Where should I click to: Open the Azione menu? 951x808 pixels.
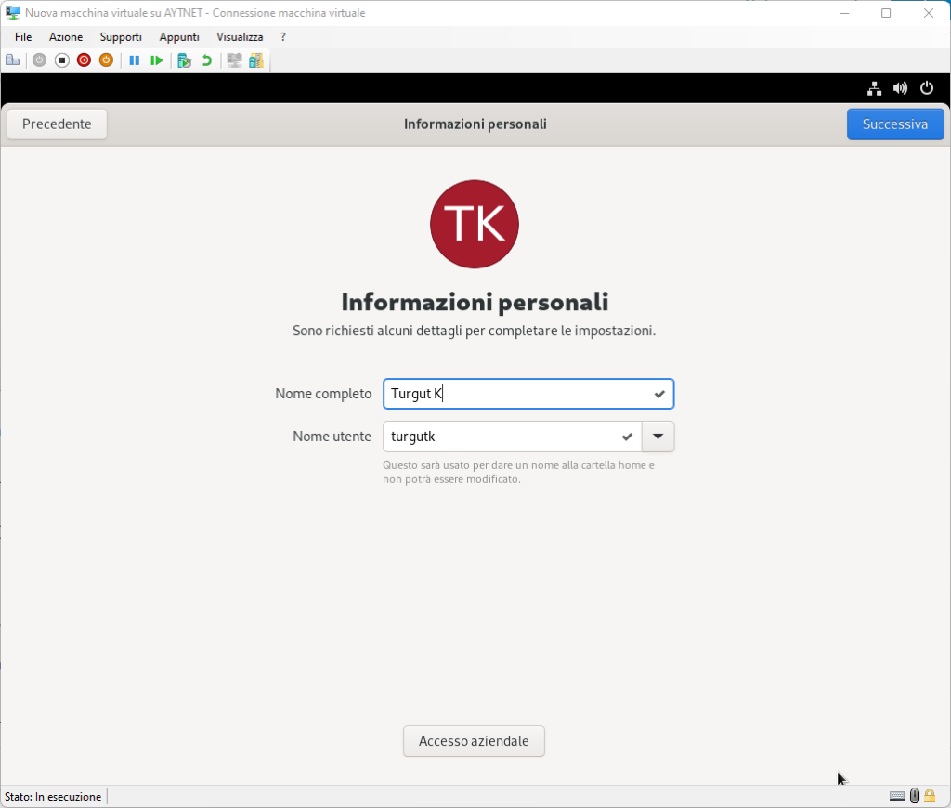(x=66, y=37)
